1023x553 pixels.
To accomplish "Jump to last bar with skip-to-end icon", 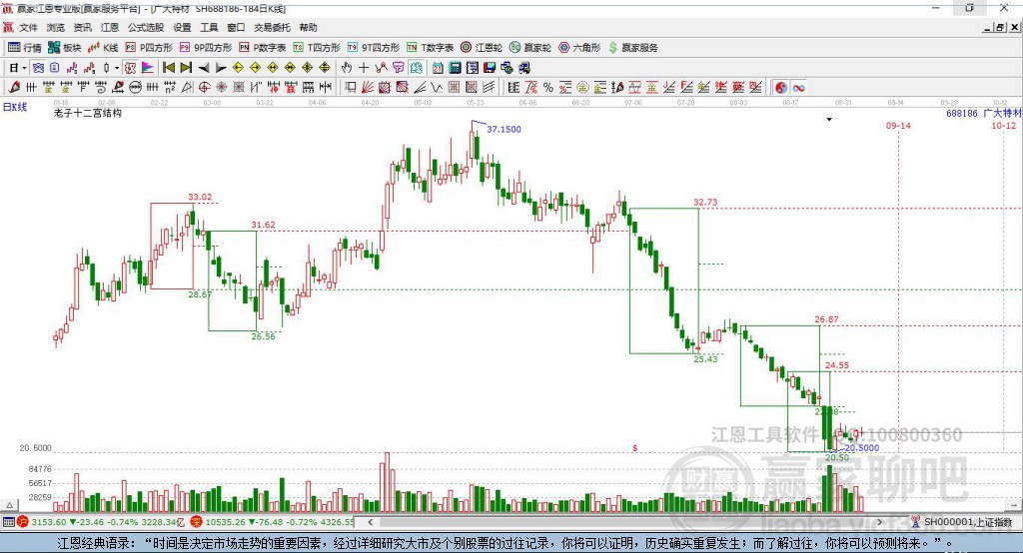I will [186, 68].
